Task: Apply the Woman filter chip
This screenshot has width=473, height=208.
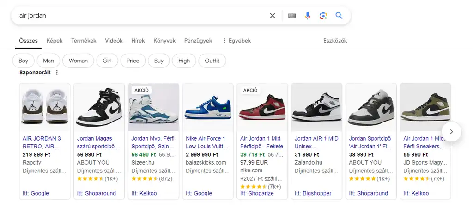Action: (78, 61)
